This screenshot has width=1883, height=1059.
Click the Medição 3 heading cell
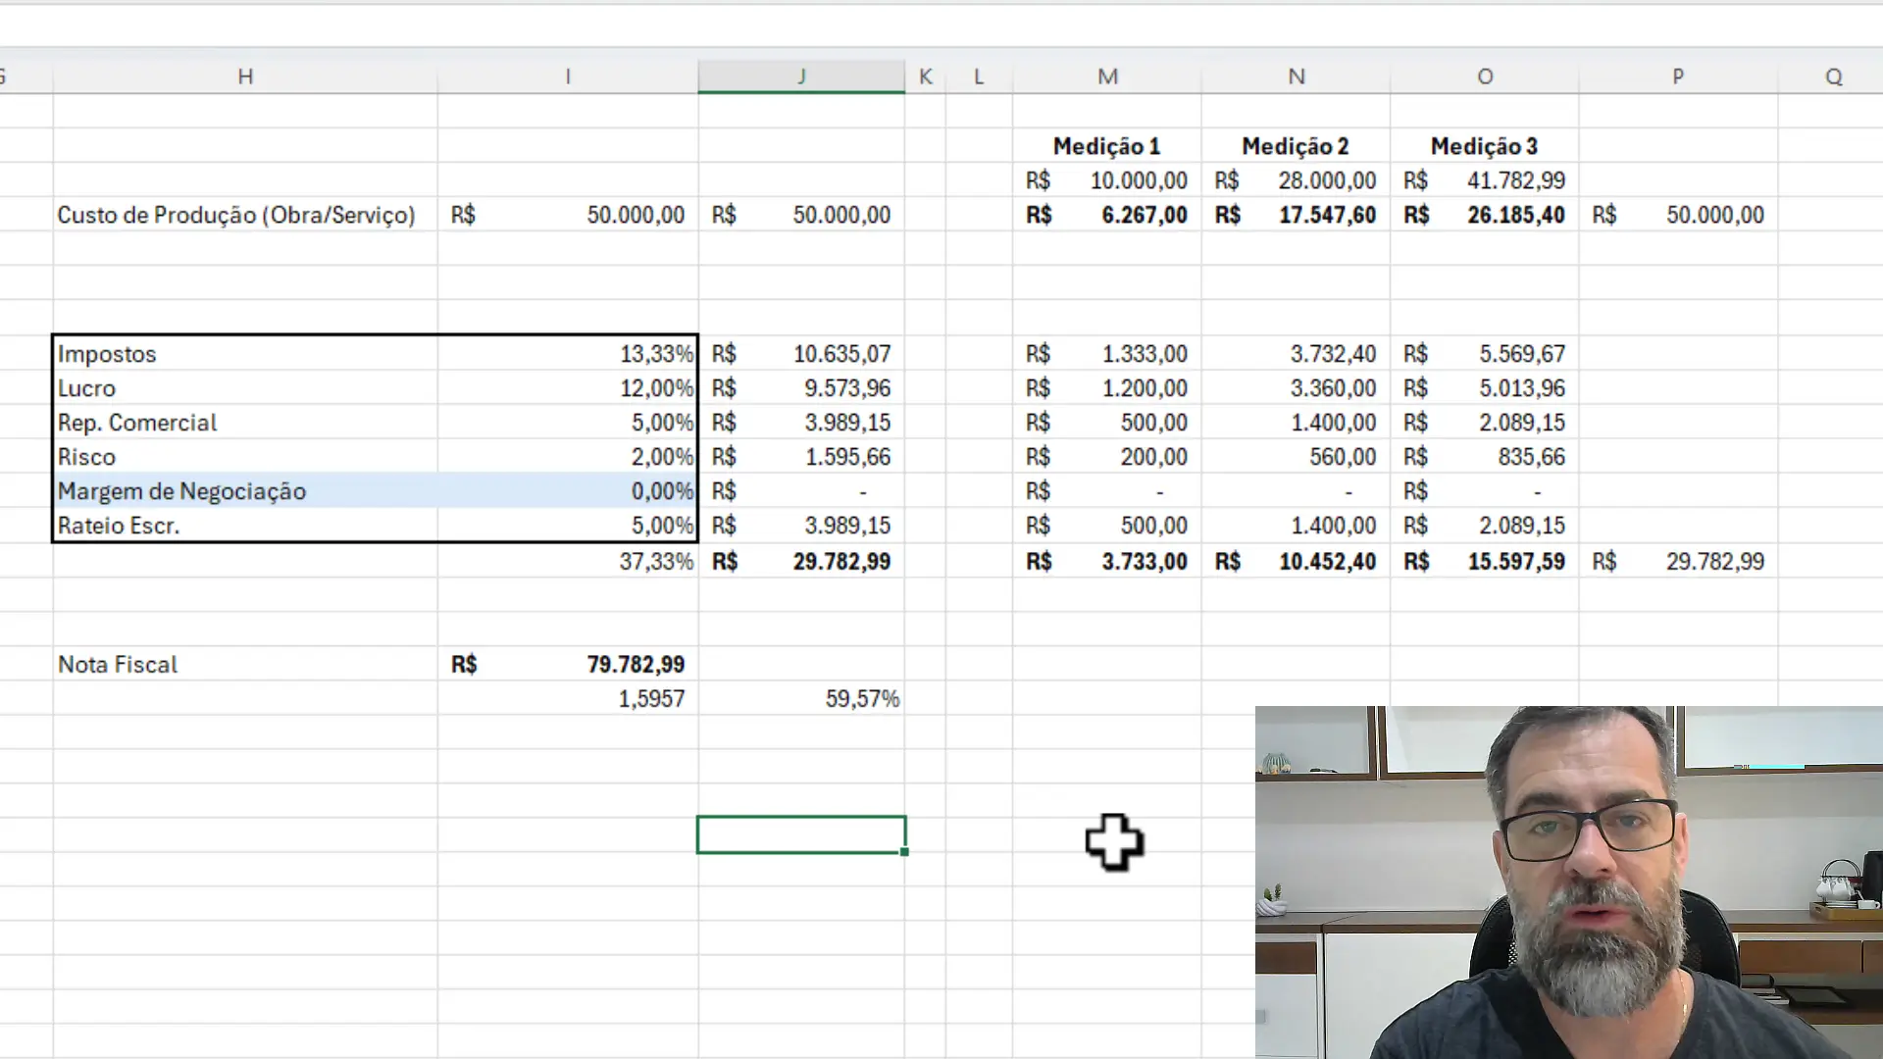click(x=1484, y=146)
